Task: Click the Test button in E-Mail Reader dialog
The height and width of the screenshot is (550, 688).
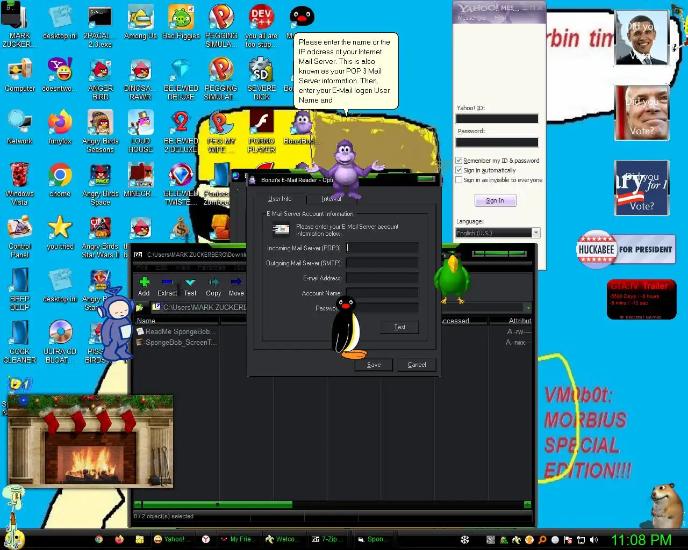Action: coord(399,327)
